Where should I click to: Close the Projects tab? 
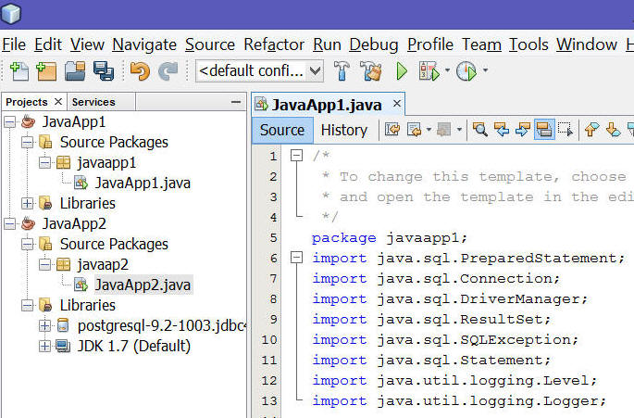pos(58,102)
